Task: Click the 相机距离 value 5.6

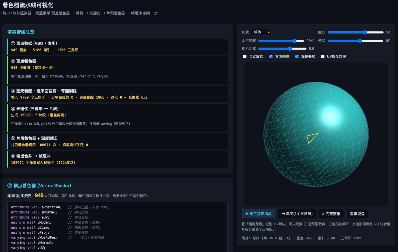Action: point(312,49)
